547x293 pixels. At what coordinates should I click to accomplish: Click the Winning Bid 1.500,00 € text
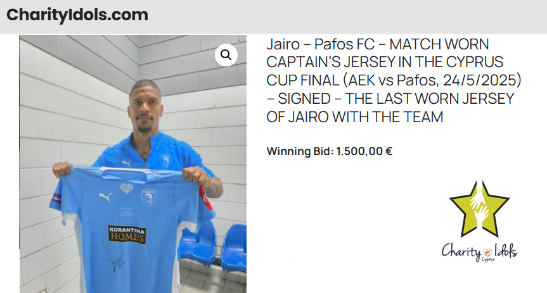[330, 151]
